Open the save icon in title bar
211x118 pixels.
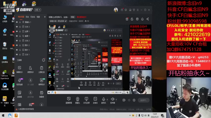[130, 10]
